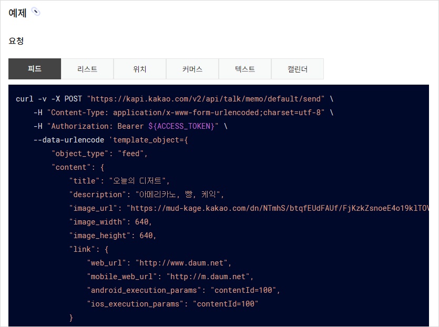Click the android_execution_params line
439x327 pixels.
tap(183, 290)
